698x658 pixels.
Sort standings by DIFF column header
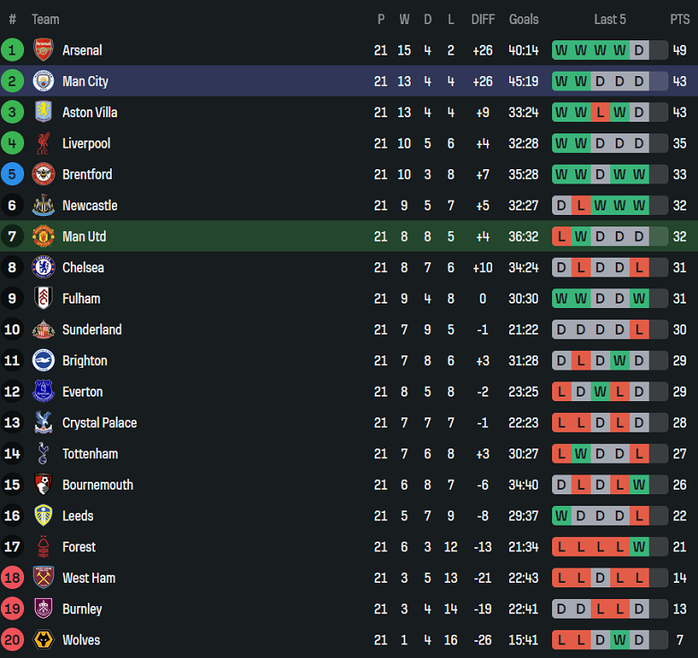point(482,19)
